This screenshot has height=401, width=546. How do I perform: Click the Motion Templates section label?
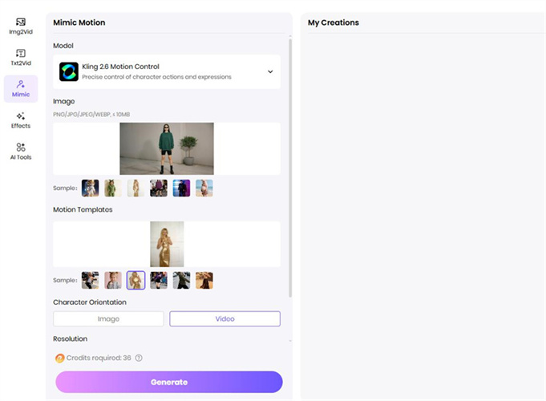pos(83,210)
